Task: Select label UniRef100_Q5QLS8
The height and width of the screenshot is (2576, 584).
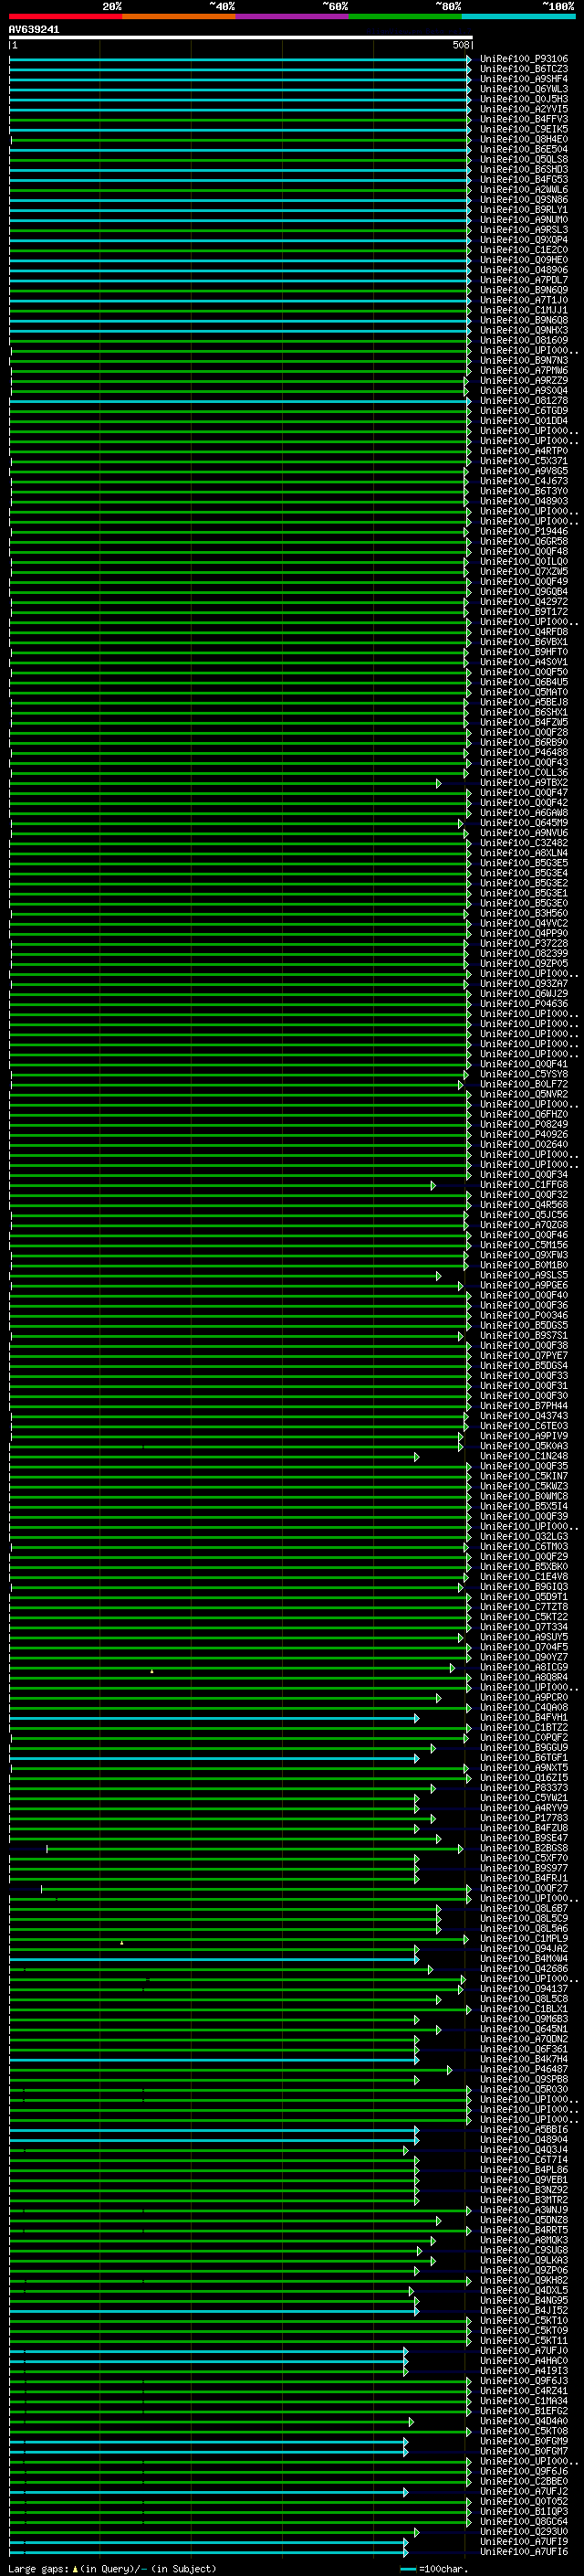Action: [x=524, y=159]
